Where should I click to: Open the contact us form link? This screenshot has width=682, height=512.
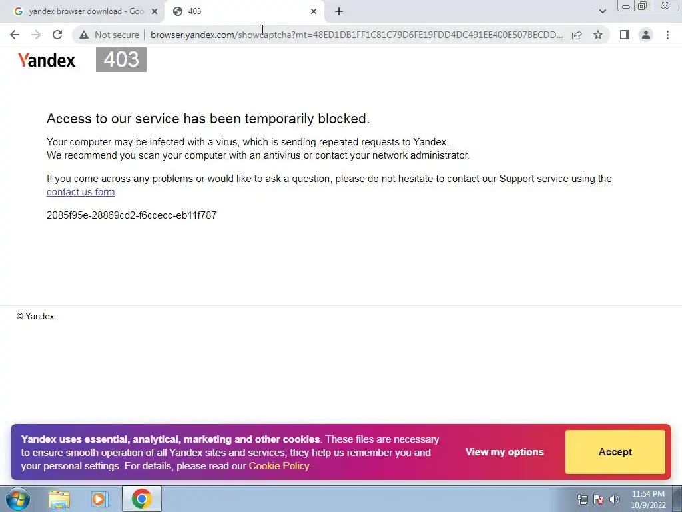tap(81, 192)
